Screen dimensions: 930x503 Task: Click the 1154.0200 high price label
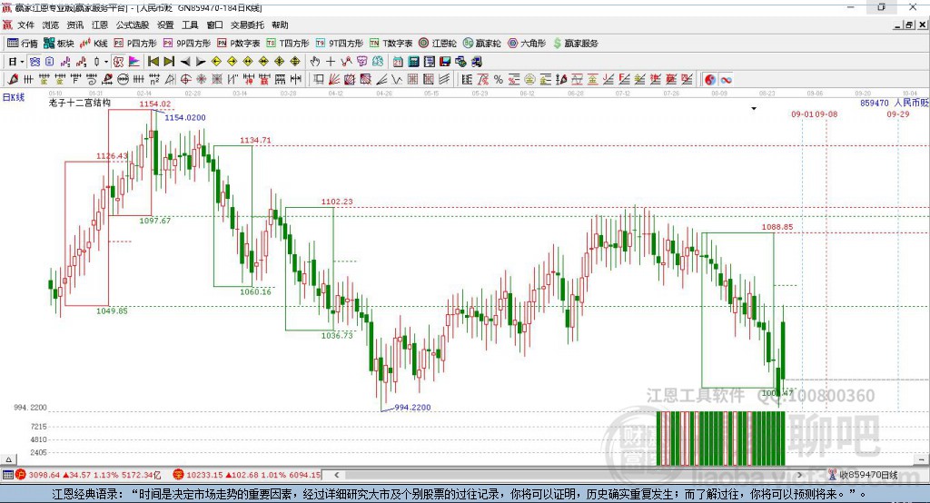point(185,117)
